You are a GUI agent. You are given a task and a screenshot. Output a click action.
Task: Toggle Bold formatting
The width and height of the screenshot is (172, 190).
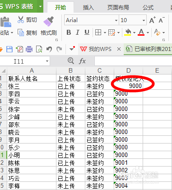69,32
